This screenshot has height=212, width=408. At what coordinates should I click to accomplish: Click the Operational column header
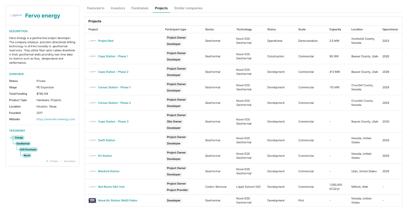(390, 30)
